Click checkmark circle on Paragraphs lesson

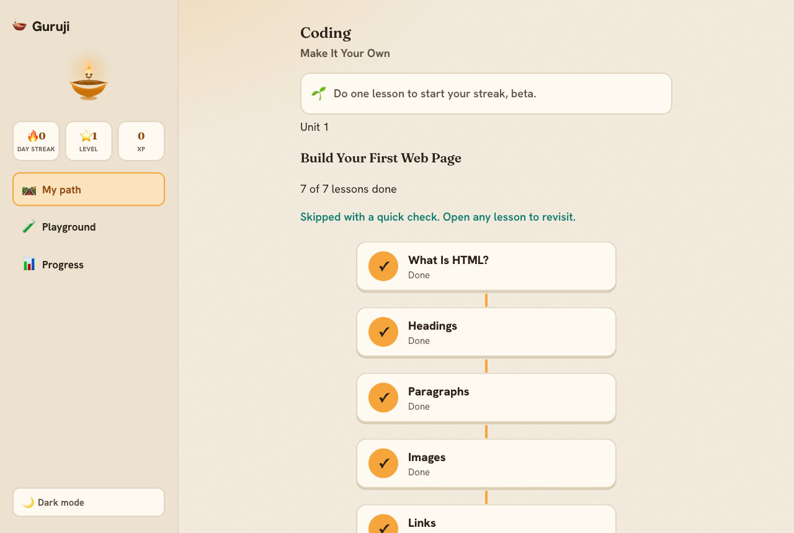click(x=383, y=398)
